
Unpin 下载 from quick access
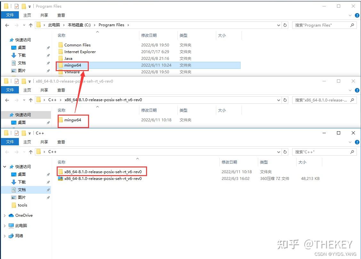pos(48,182)
